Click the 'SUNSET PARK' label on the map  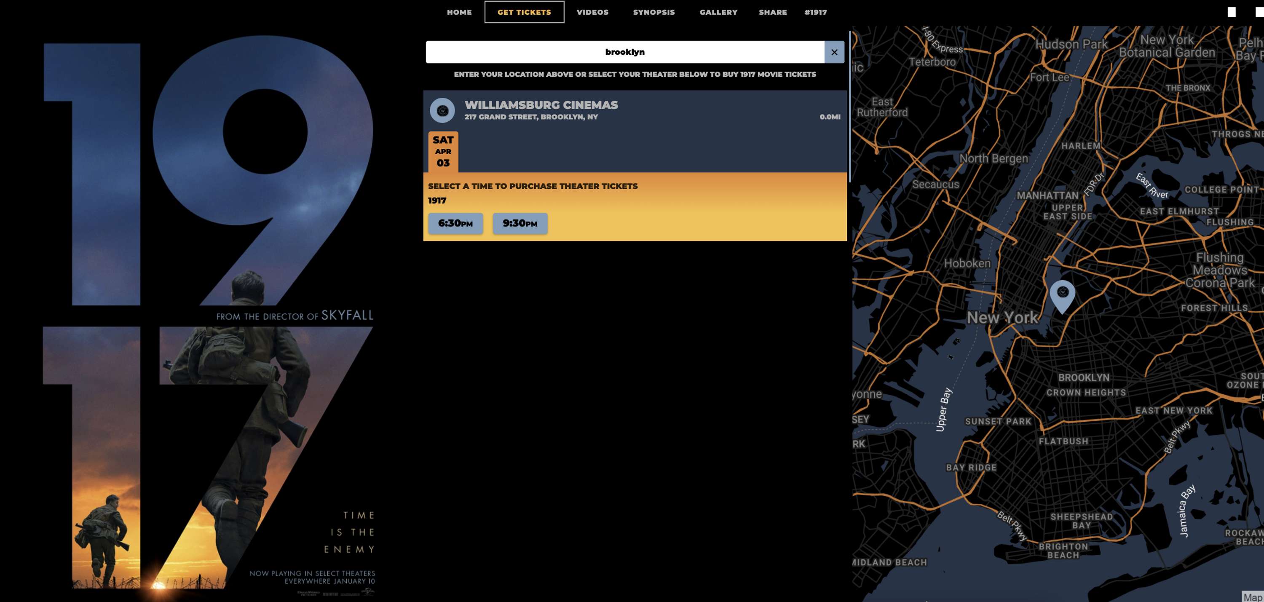point(998,421)
